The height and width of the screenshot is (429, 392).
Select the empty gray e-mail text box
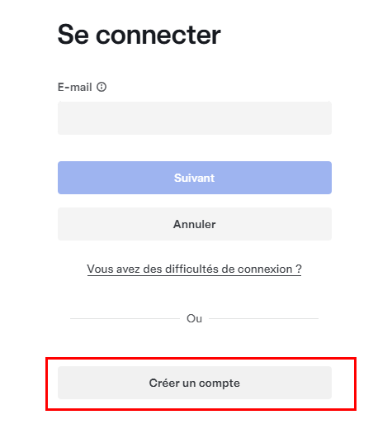195,118
